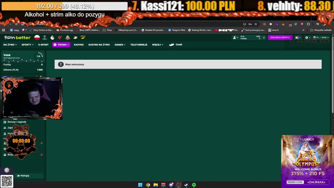Click the yellow Crash icon in the header
This screenshot has height=188, width=334.
pos(83,38)
